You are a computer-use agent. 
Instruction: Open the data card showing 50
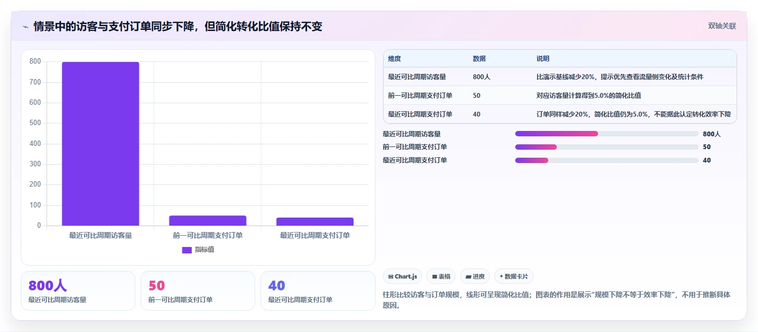pos(198,291)
